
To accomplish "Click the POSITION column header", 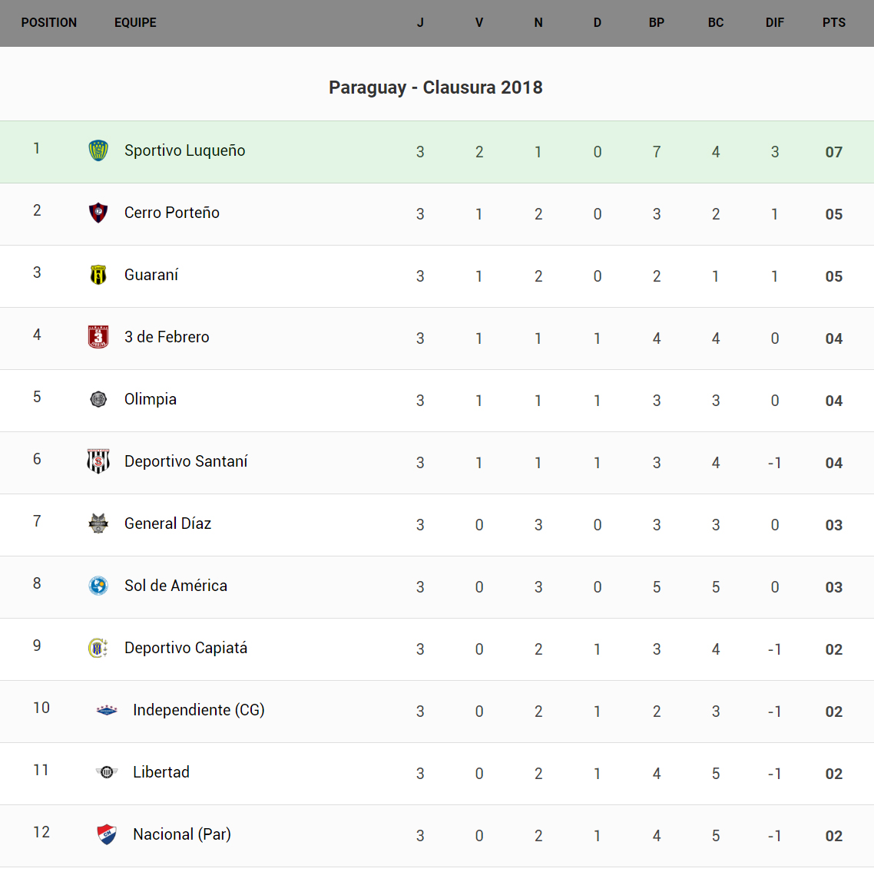I will pyautogui.click(x=49, y=23).
